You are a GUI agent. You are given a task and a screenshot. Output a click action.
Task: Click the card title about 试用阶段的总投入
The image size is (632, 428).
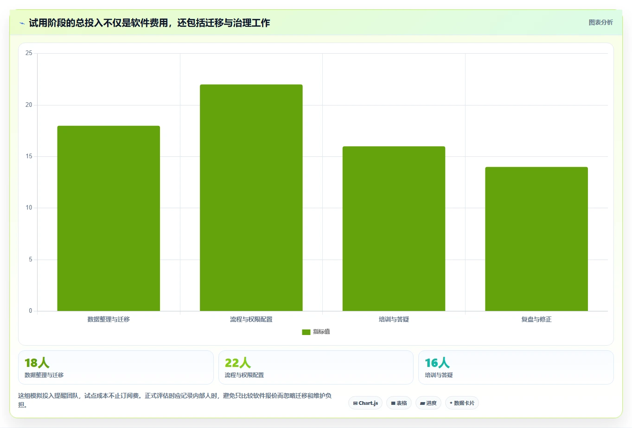click(149, 23)
